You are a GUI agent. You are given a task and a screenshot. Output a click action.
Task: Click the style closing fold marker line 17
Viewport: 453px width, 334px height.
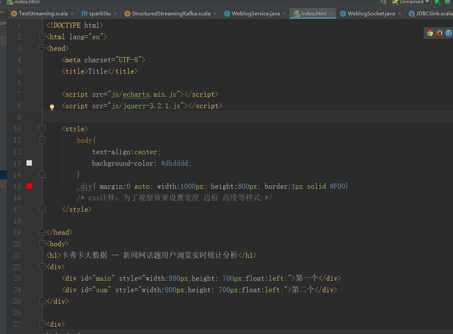[42, 209]
